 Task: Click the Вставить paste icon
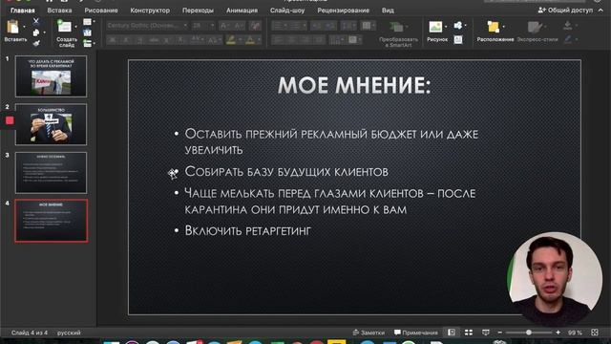pyautogui.click(x=12, y=28)
